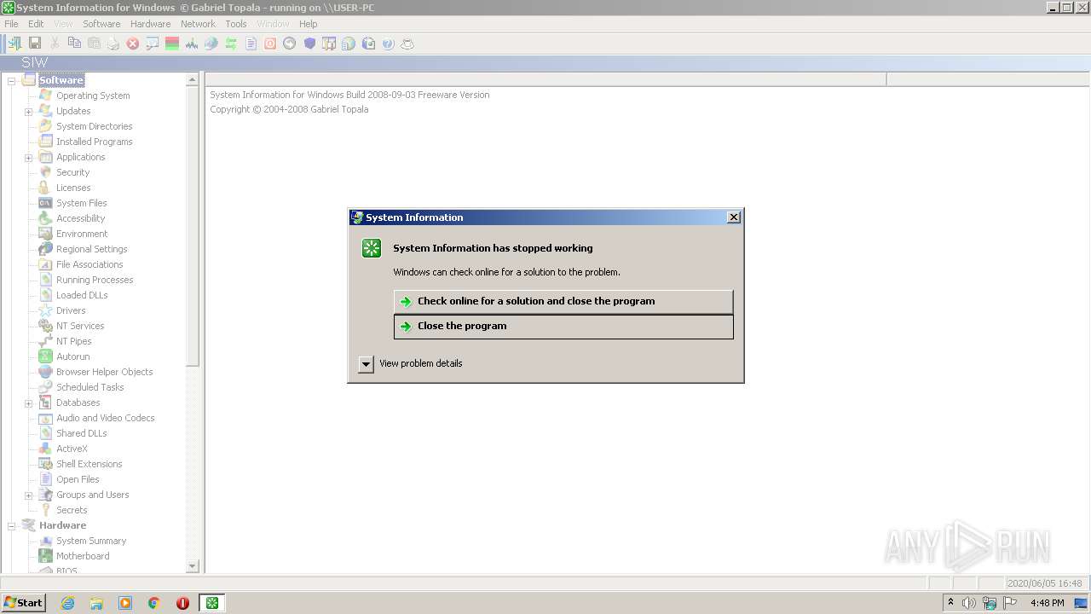Show hidden tray icons arrow
The height and width of the screenshot is (614, 1091).
pos(950,603)
